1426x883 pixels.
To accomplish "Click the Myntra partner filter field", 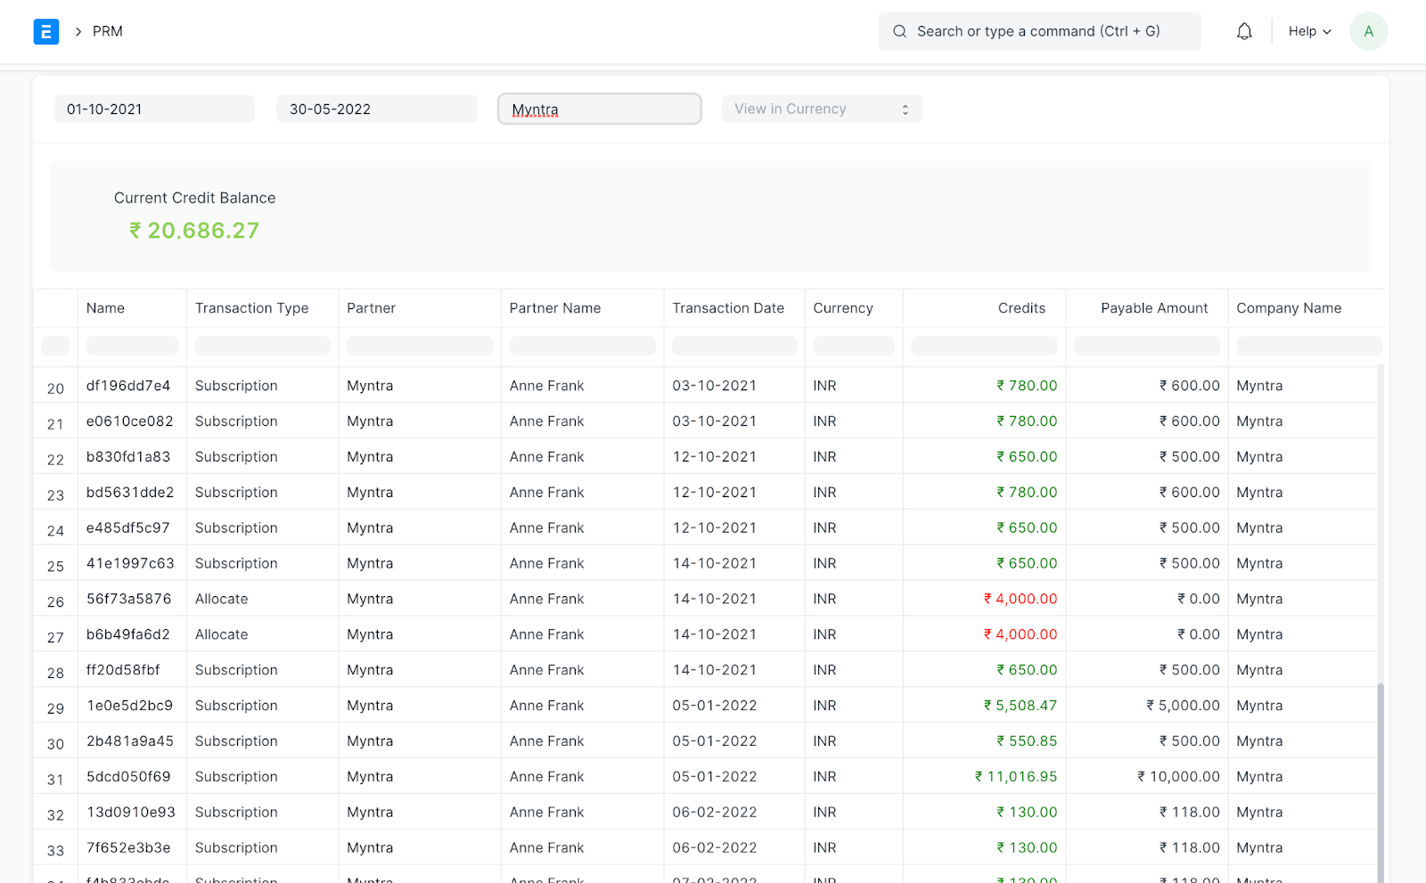I will [599, 110].
